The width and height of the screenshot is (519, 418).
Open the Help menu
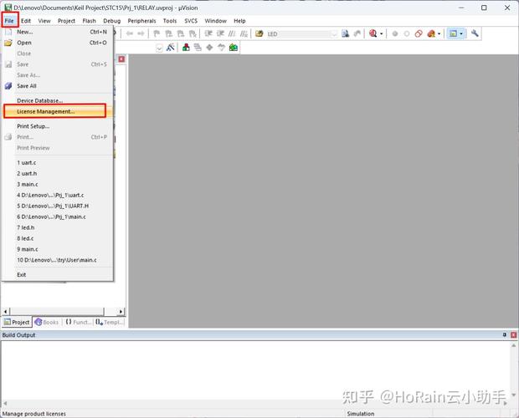click(x=239, y=21)
